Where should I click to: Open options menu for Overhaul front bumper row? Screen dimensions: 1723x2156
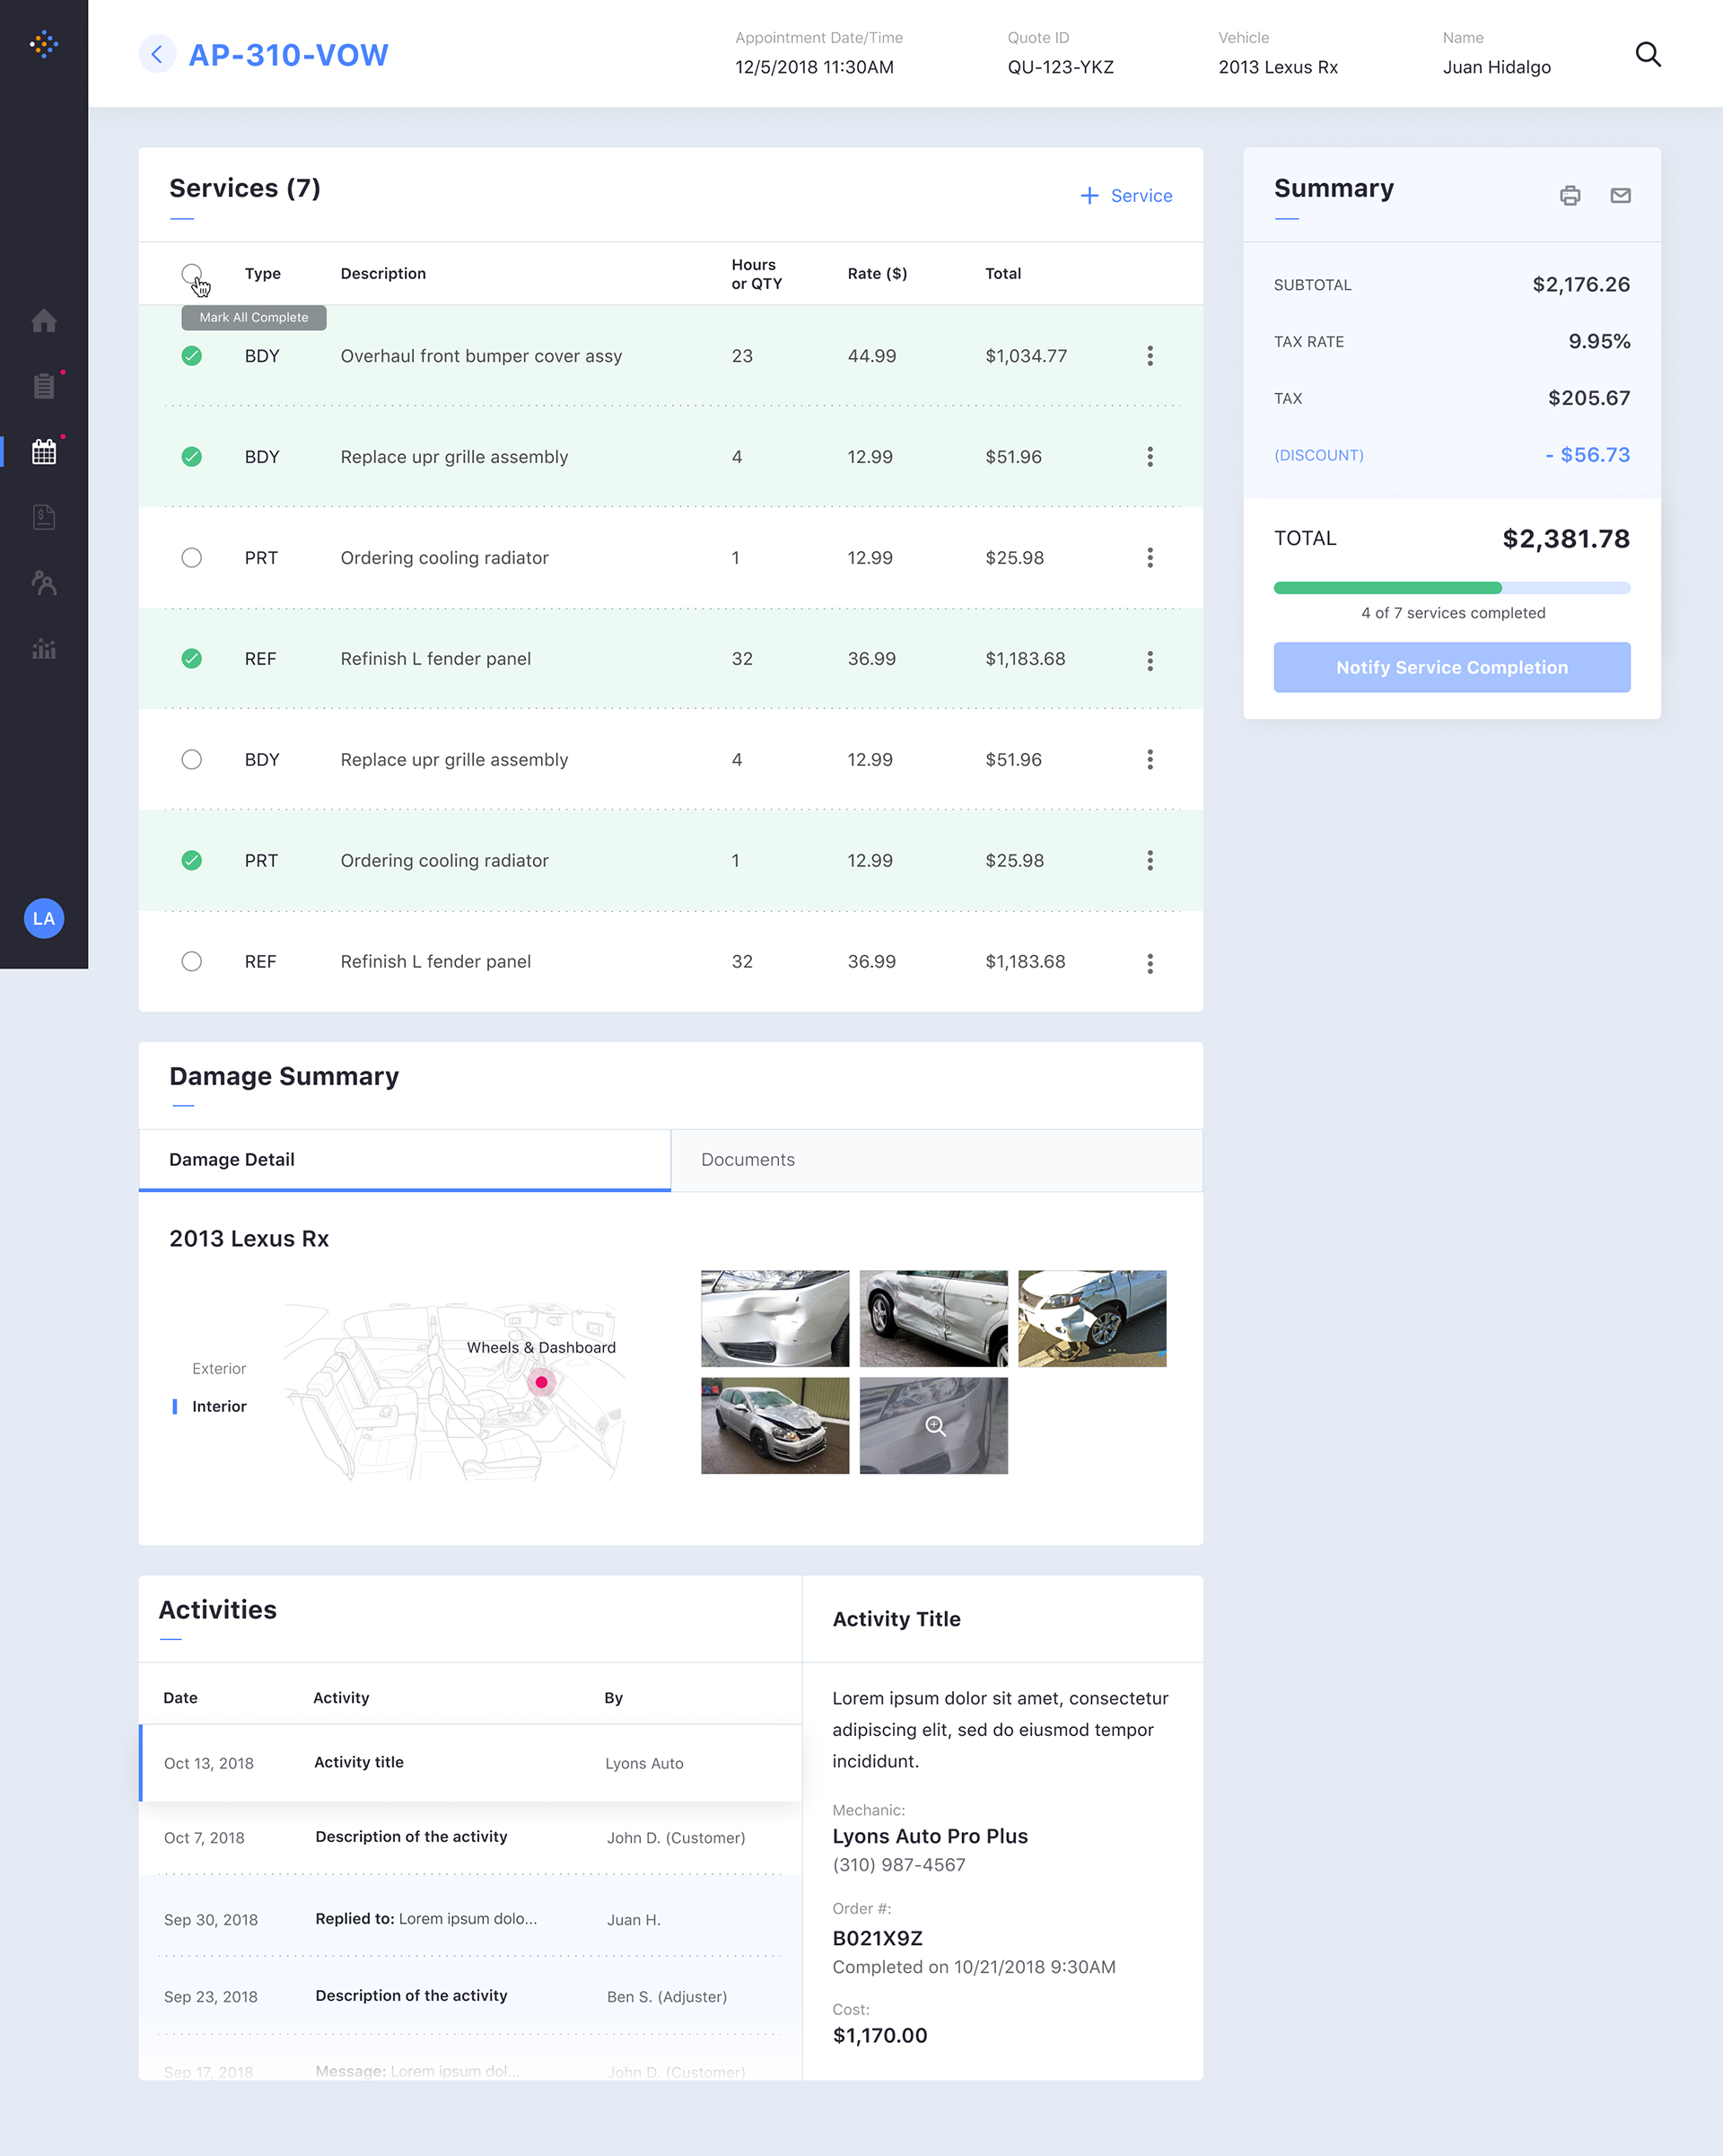1149,356
